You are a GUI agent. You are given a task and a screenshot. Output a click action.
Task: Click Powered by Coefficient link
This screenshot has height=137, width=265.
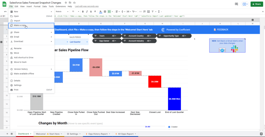coord(176,30)
